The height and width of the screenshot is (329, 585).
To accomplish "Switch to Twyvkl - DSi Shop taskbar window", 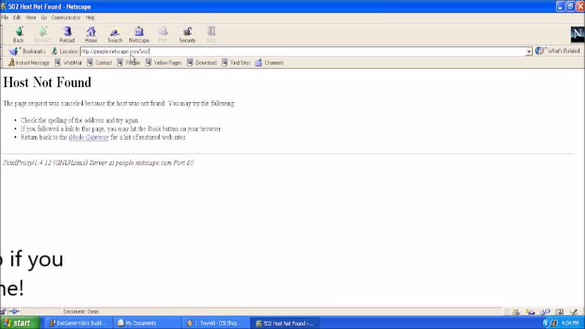I will click(x=215, y=323).
